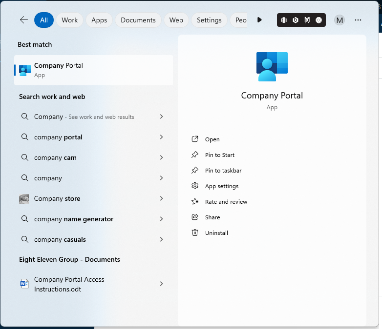
Task: Click the magnifier icon beside plain 'company'
Action: pyautogui.click(x=24, y=178)
